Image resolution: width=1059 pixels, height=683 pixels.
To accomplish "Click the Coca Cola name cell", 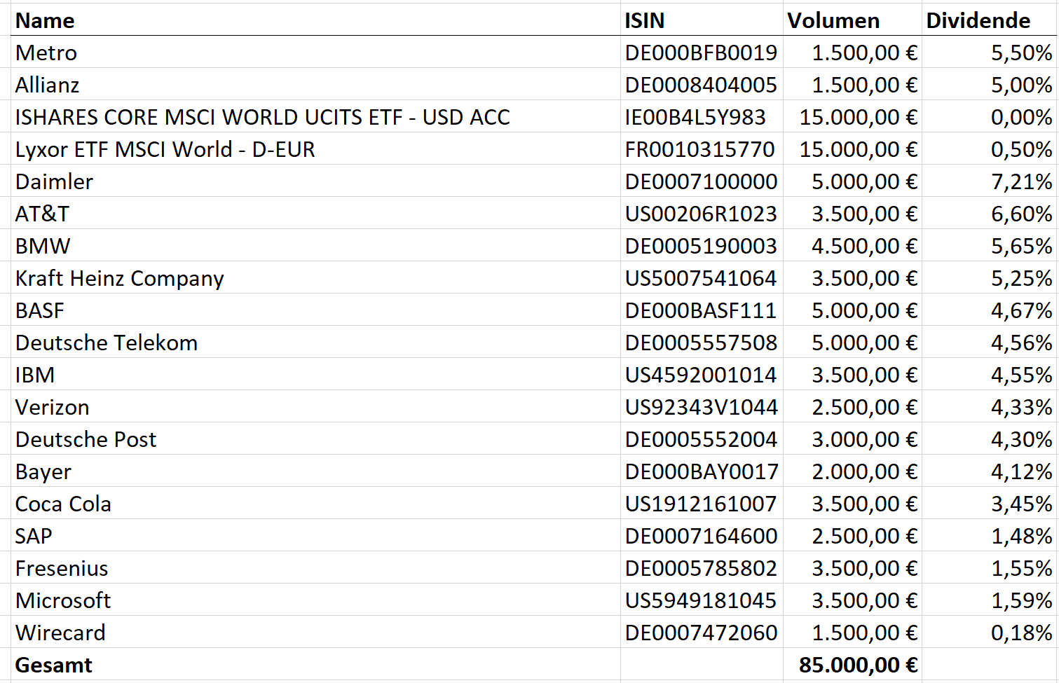I will point(63,504).
